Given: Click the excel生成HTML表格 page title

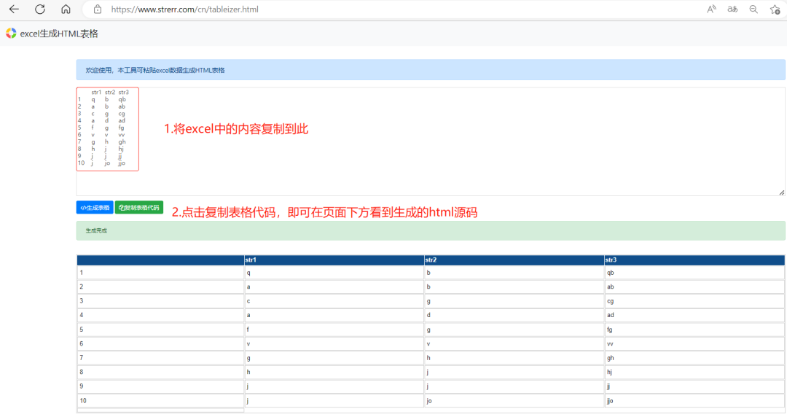Looking at the screenshot, I should (x=59, y=34).
